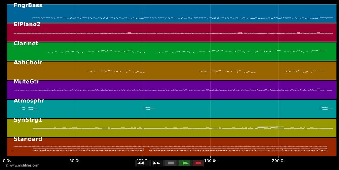
Task: Select the Clarinet track label
Action: [26, 44]
